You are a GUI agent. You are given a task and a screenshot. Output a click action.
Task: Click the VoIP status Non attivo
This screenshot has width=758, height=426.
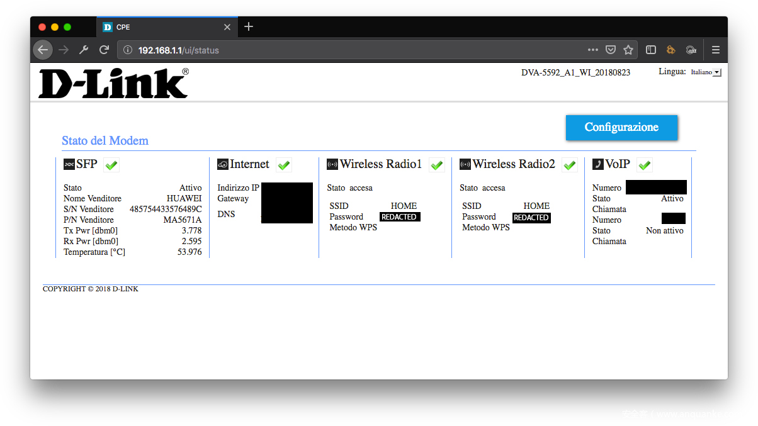(664, 230)
